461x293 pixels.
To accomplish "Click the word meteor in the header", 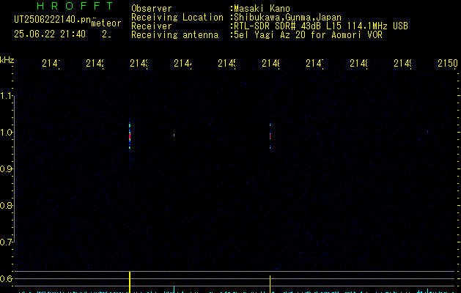I will pos(106,23).
